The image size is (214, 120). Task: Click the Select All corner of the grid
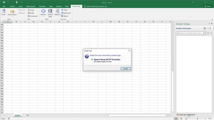2,22
